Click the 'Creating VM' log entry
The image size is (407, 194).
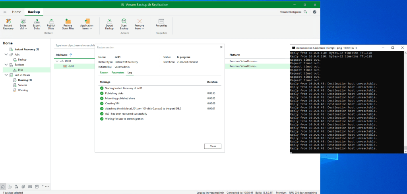click(x=112, y=104)
